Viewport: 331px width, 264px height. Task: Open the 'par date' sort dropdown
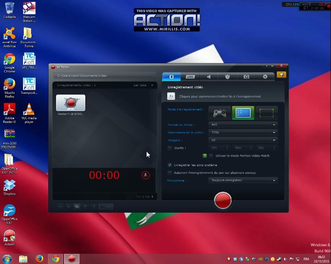[x=144, y=85]
